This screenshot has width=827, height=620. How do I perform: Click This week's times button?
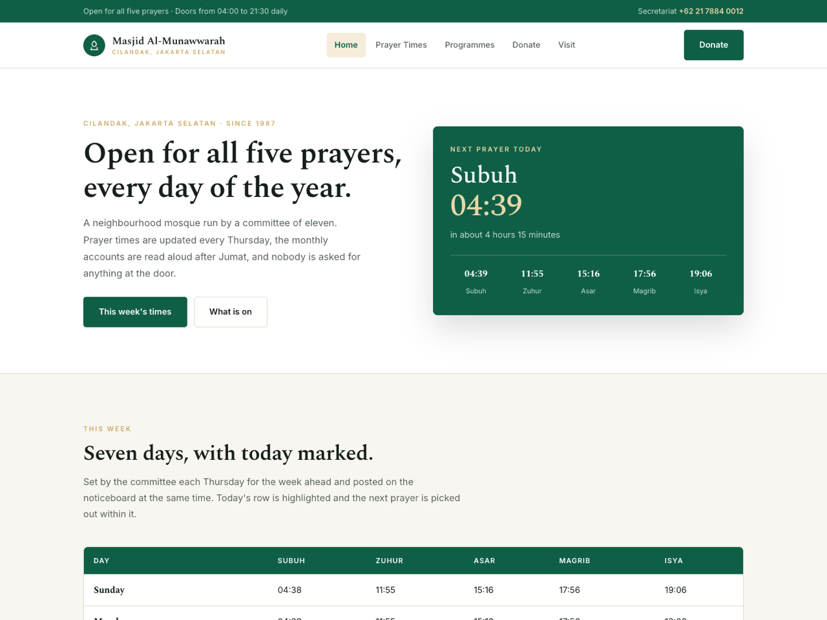pos(135,312)
